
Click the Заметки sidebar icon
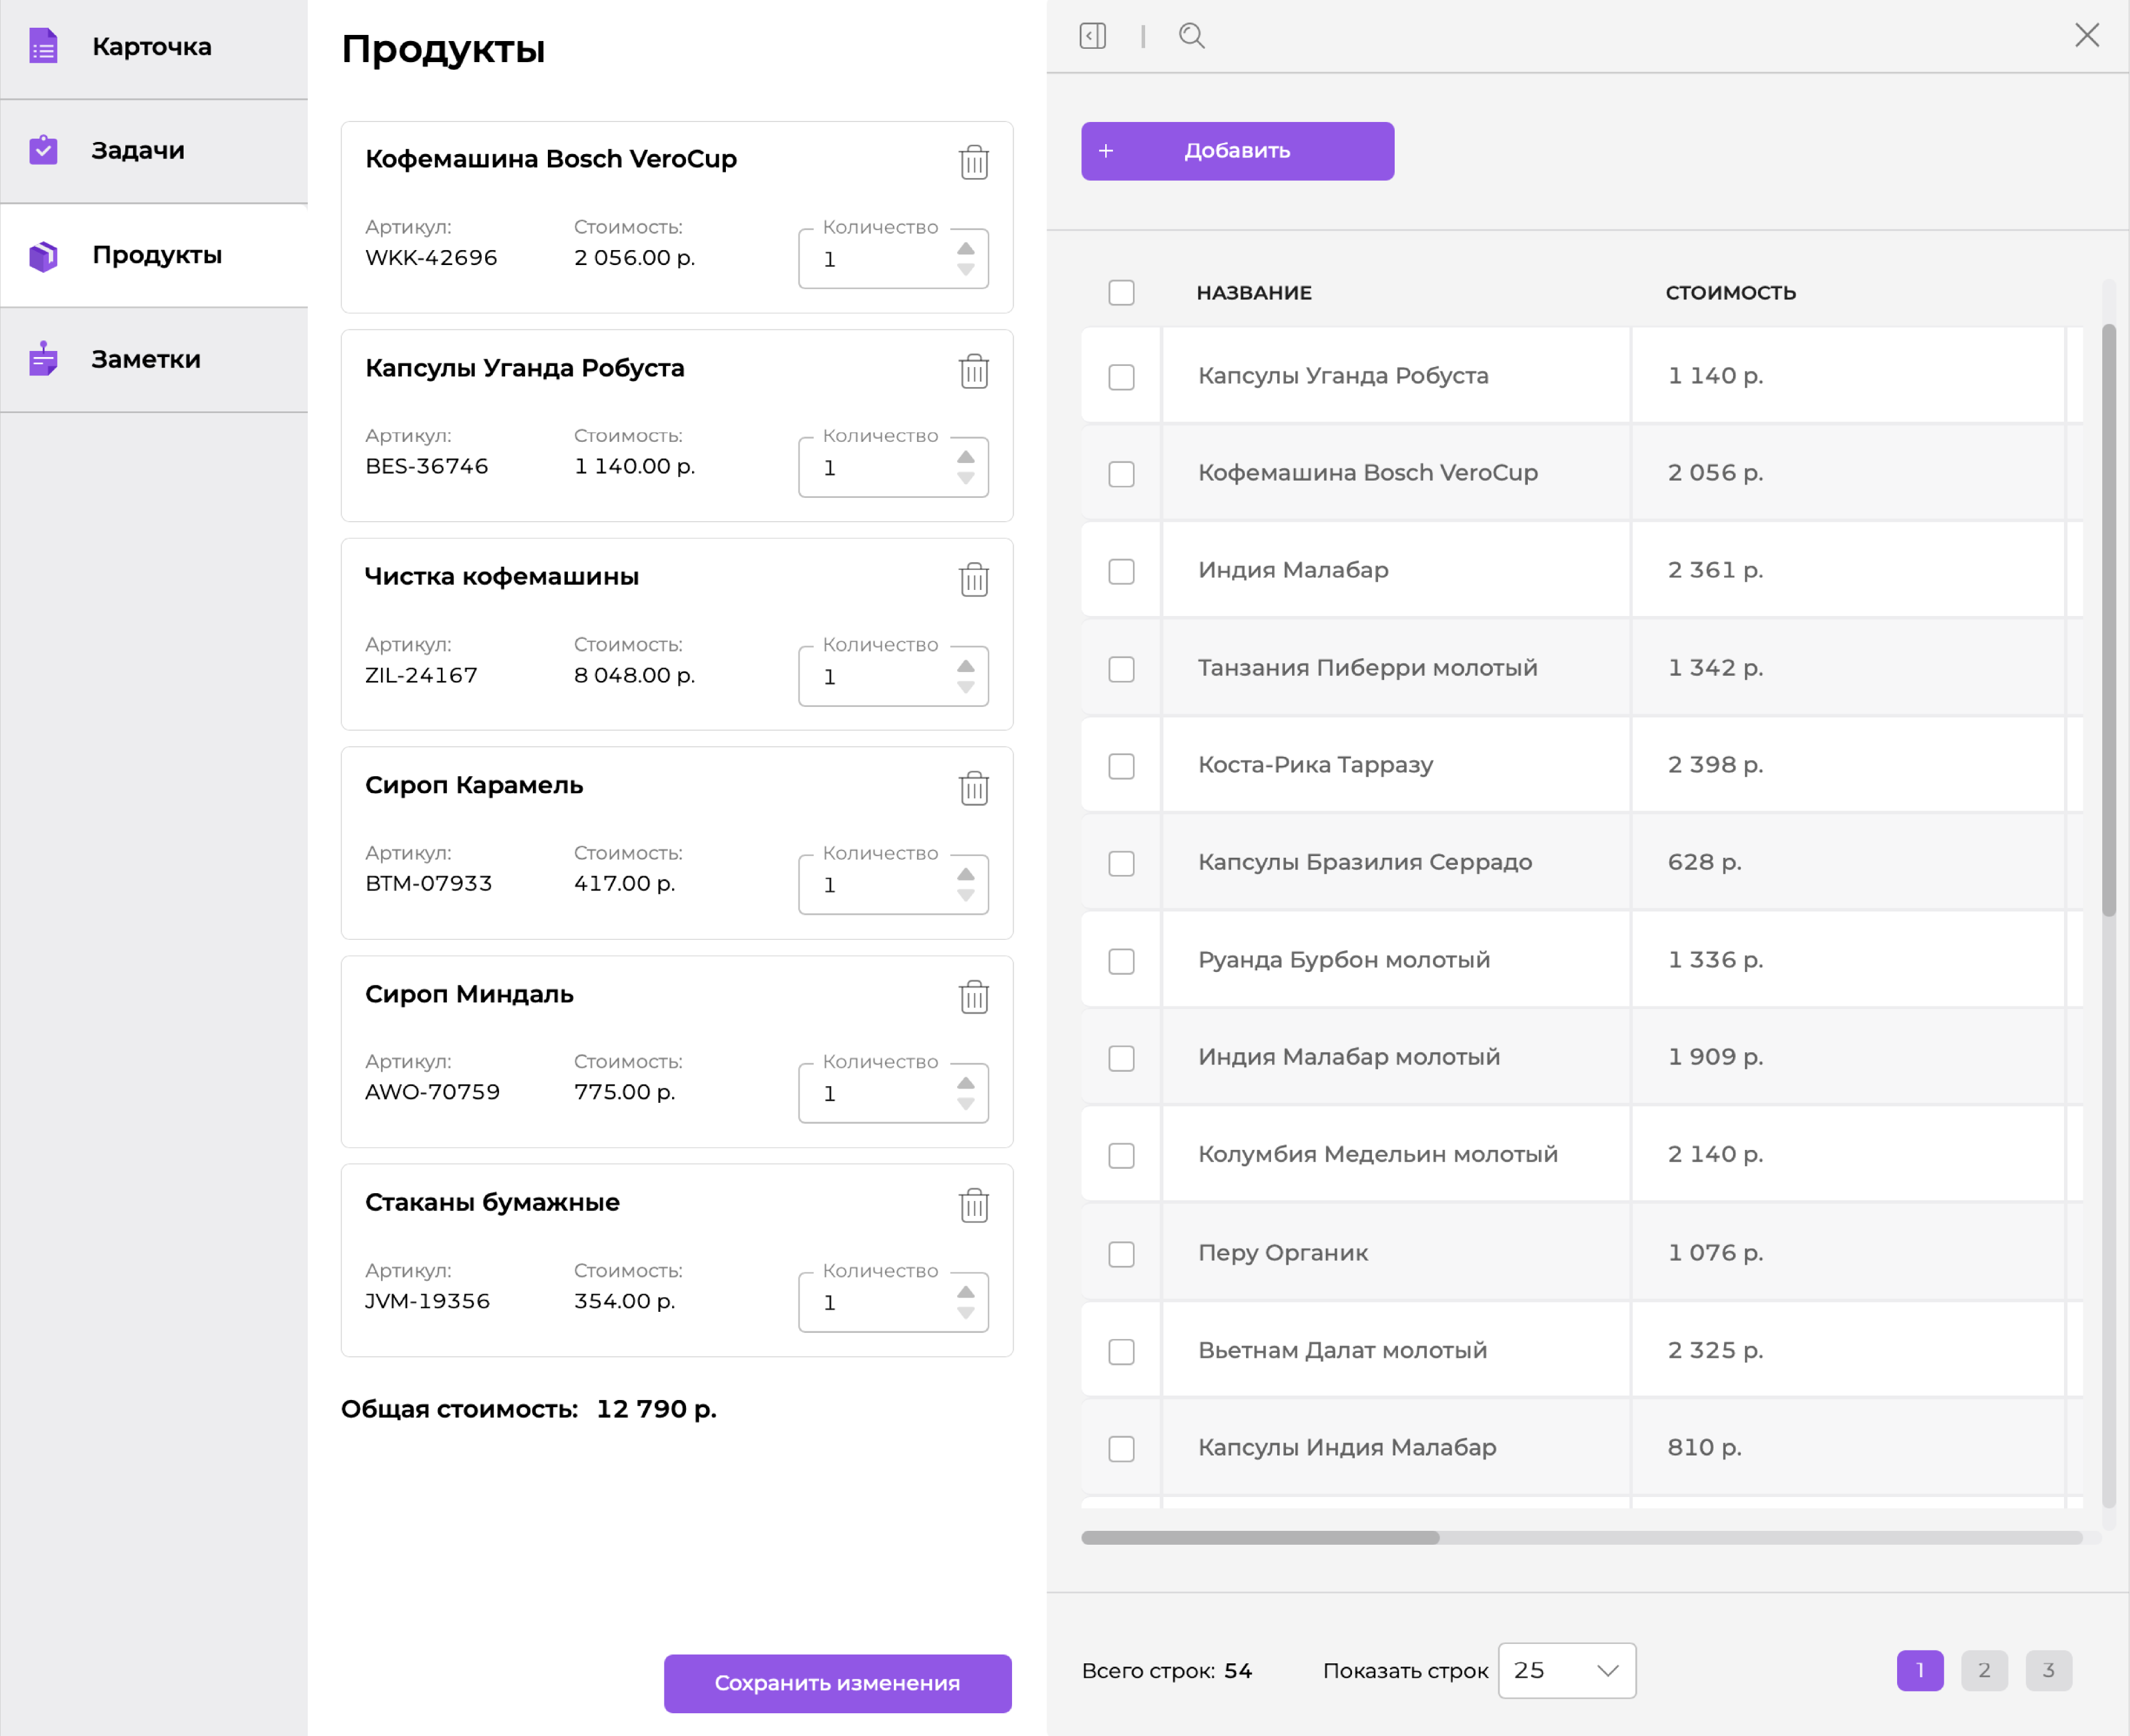[43, 359]
